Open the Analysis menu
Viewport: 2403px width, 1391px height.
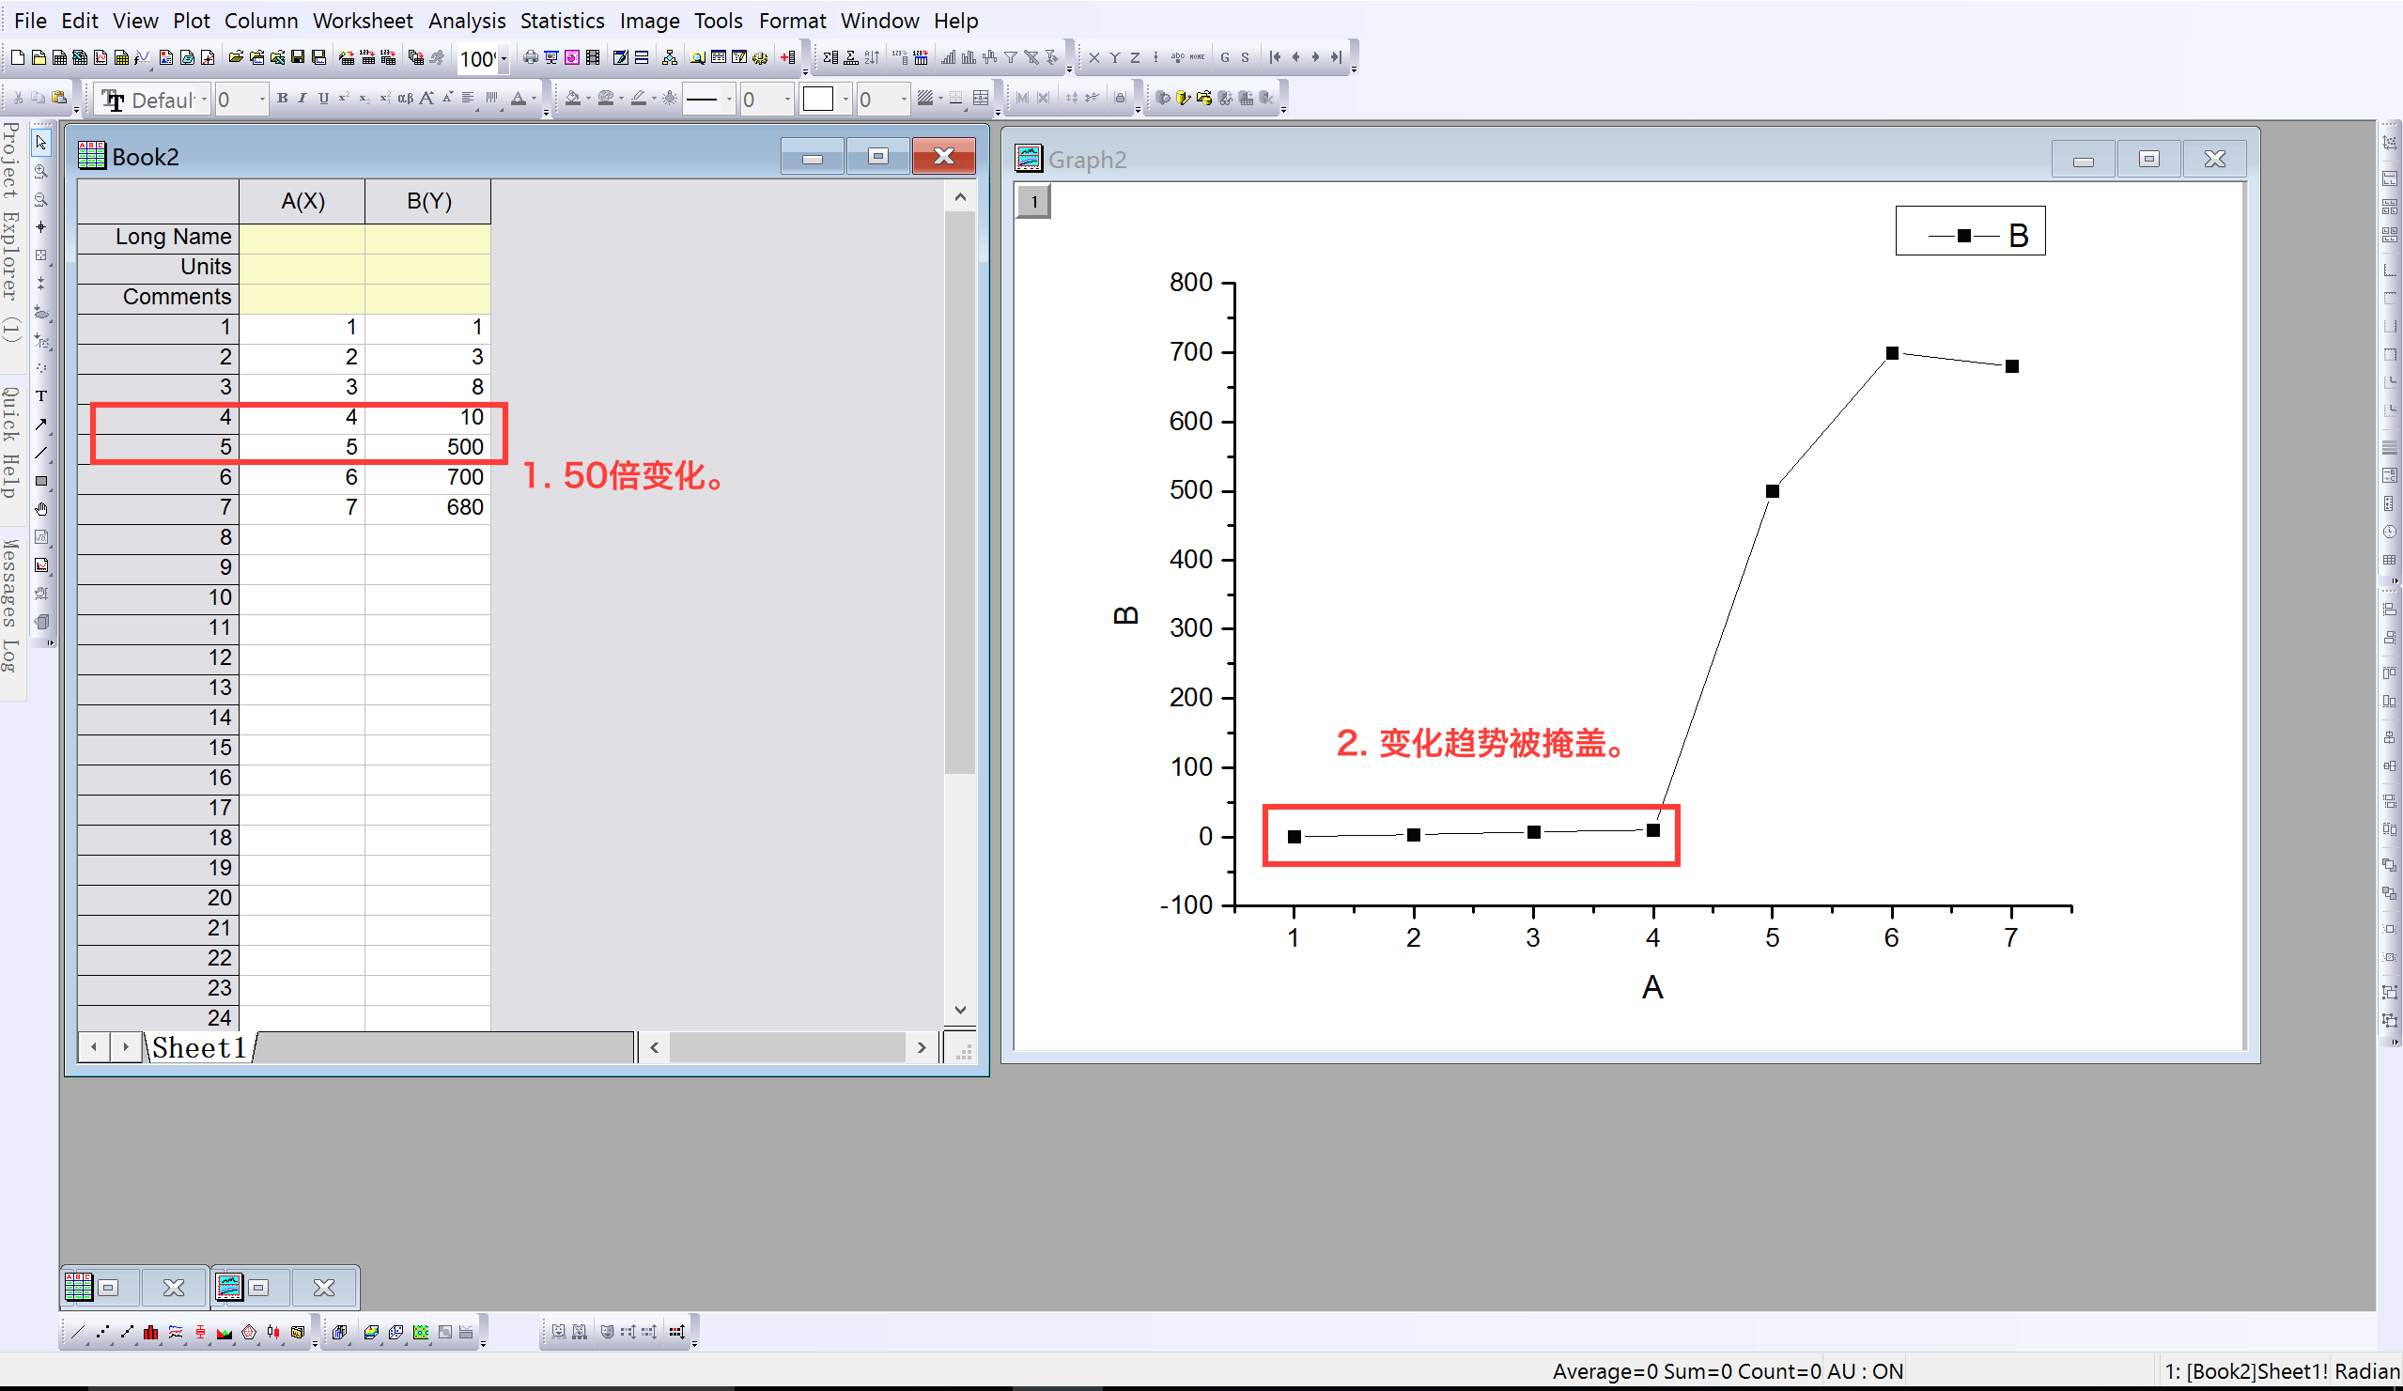(466, 20)
